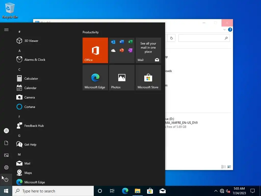Switch File Explorer to large icons view
Screen dimensions: 261x196
(x=229, y=167)
